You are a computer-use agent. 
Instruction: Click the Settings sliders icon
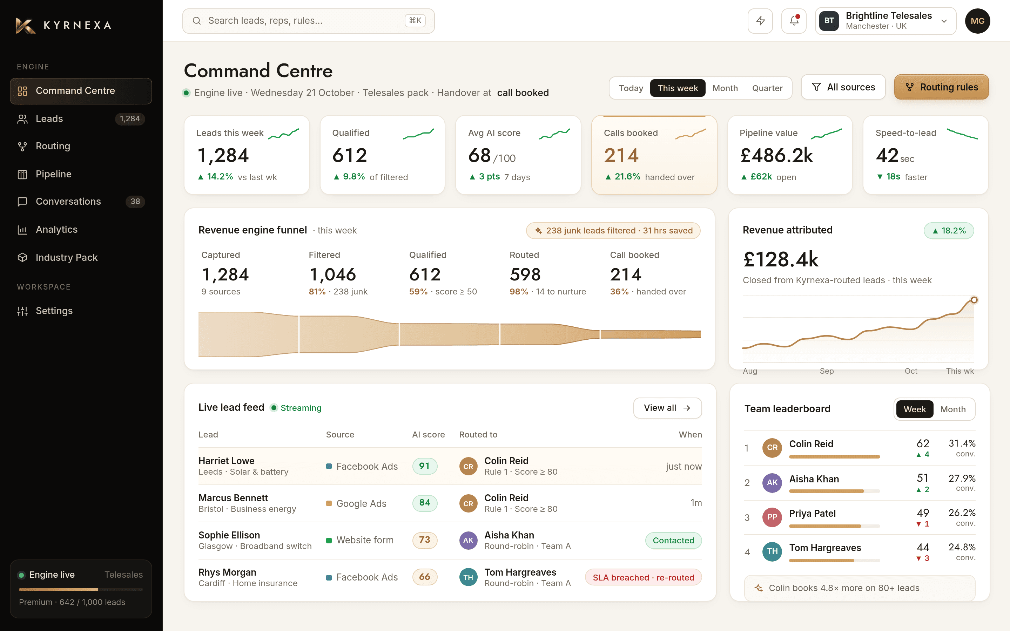tap(22, 311)
